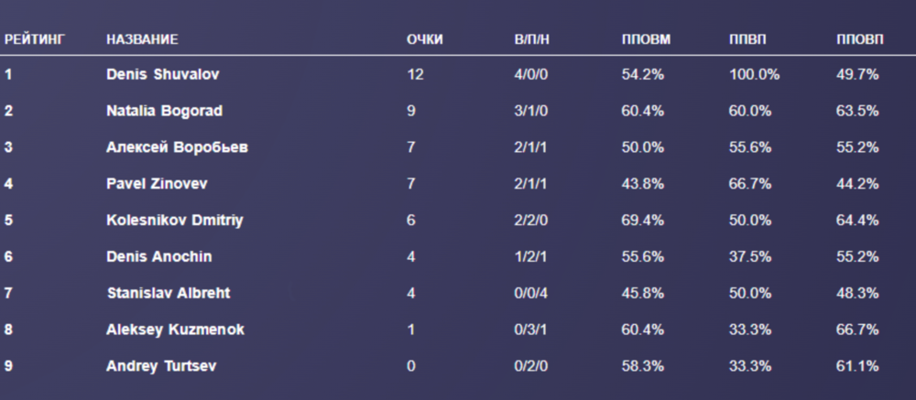
Task: Open Denis Shuvalov player entry
Action: (162, 74)
